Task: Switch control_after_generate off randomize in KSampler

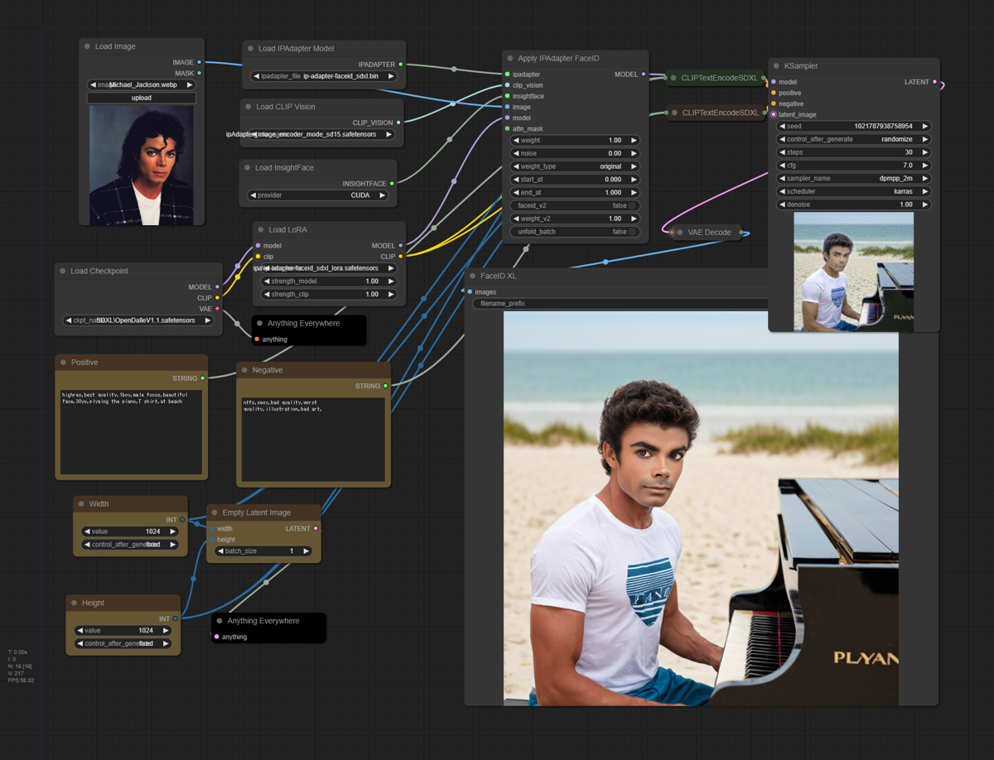Action: tap(854, 139)
